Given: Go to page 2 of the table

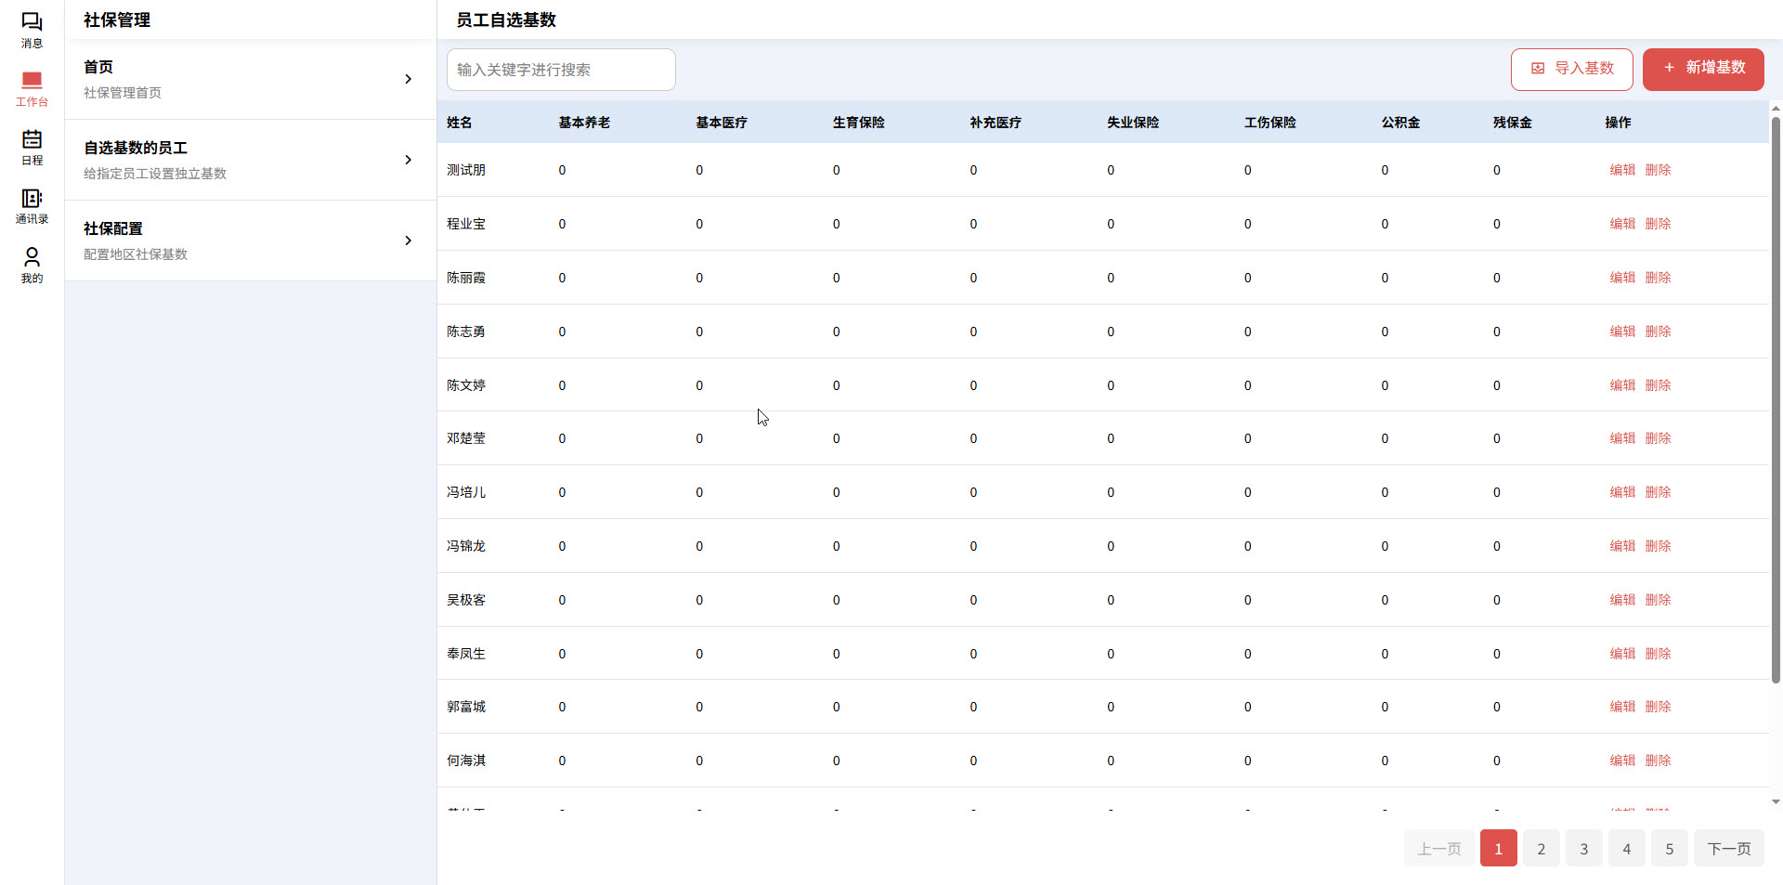Looking at the screenshot, I should pos(1541,848).
